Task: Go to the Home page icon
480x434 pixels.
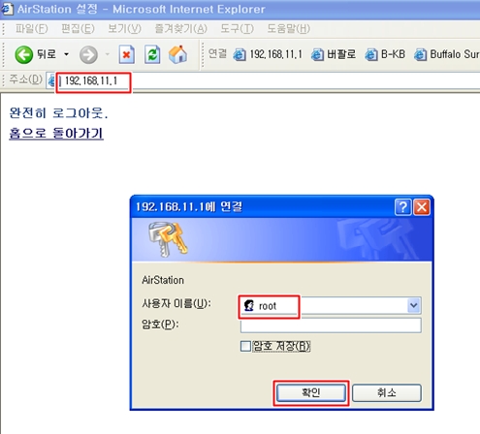Action: click(177, 54)
